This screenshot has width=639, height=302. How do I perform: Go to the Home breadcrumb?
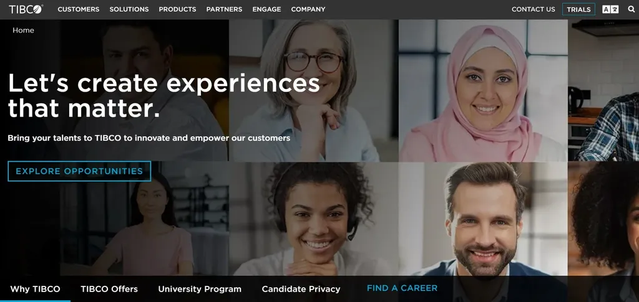point(23,31)
